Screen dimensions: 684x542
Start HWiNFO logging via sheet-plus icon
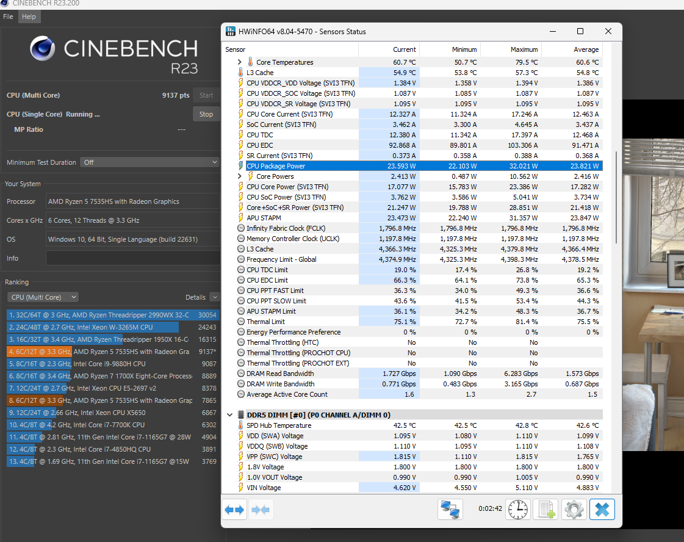tap(546, 509)
